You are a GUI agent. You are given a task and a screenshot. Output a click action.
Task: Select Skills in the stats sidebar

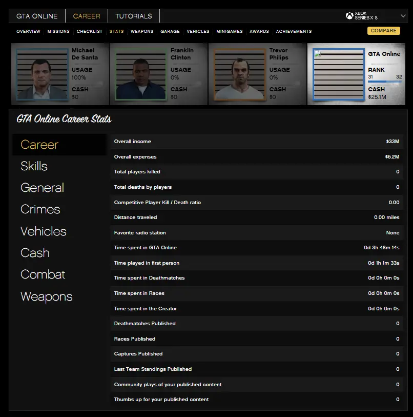point(34,166)
